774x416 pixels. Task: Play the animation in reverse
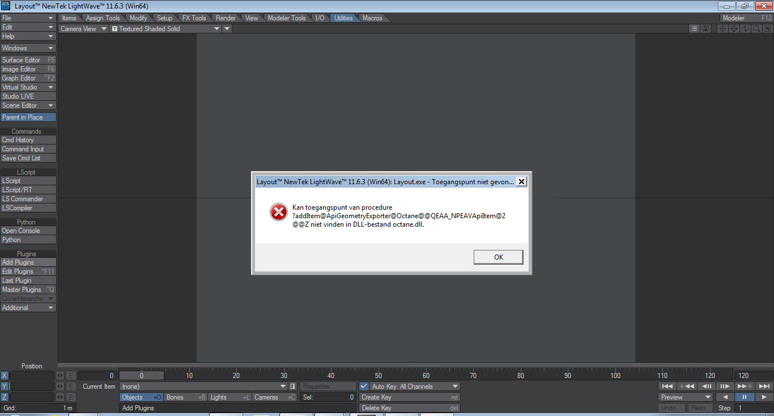tap(725, 397)
